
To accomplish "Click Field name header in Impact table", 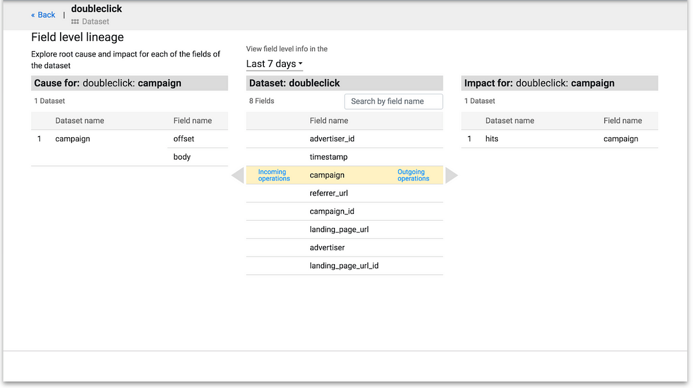I will (623, 120).
